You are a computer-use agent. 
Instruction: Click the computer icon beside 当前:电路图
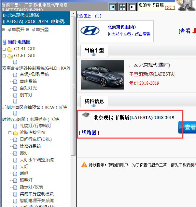(x=5, y=42)
